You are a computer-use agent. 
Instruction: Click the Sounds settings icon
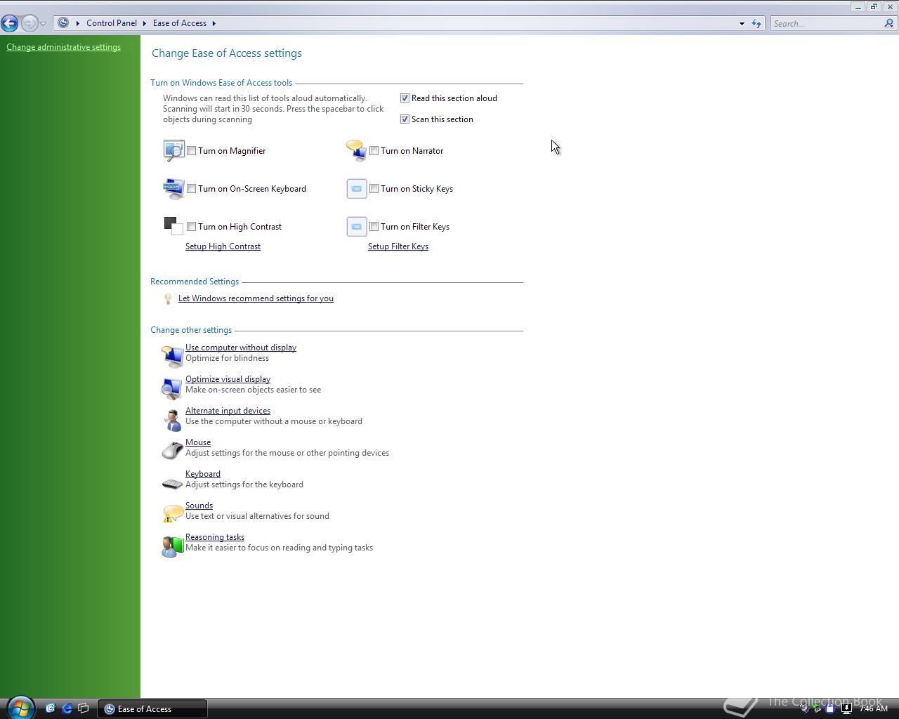(x=172, y=513)
